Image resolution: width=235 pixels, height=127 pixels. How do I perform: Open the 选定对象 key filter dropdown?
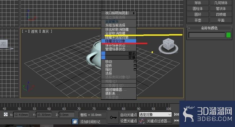pyautogui.click(x=155, y=115)
